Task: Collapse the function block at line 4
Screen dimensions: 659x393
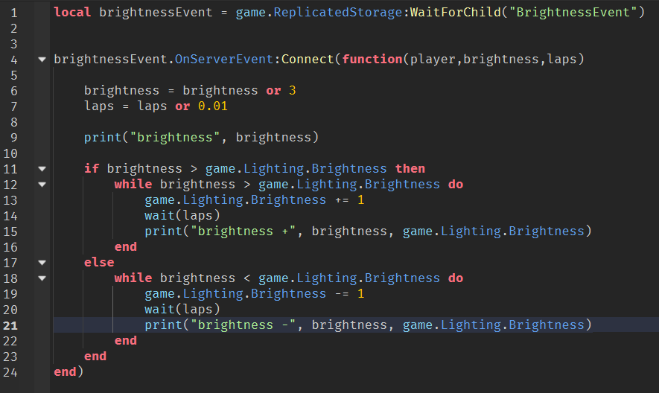Action: (x=42, y=60)
